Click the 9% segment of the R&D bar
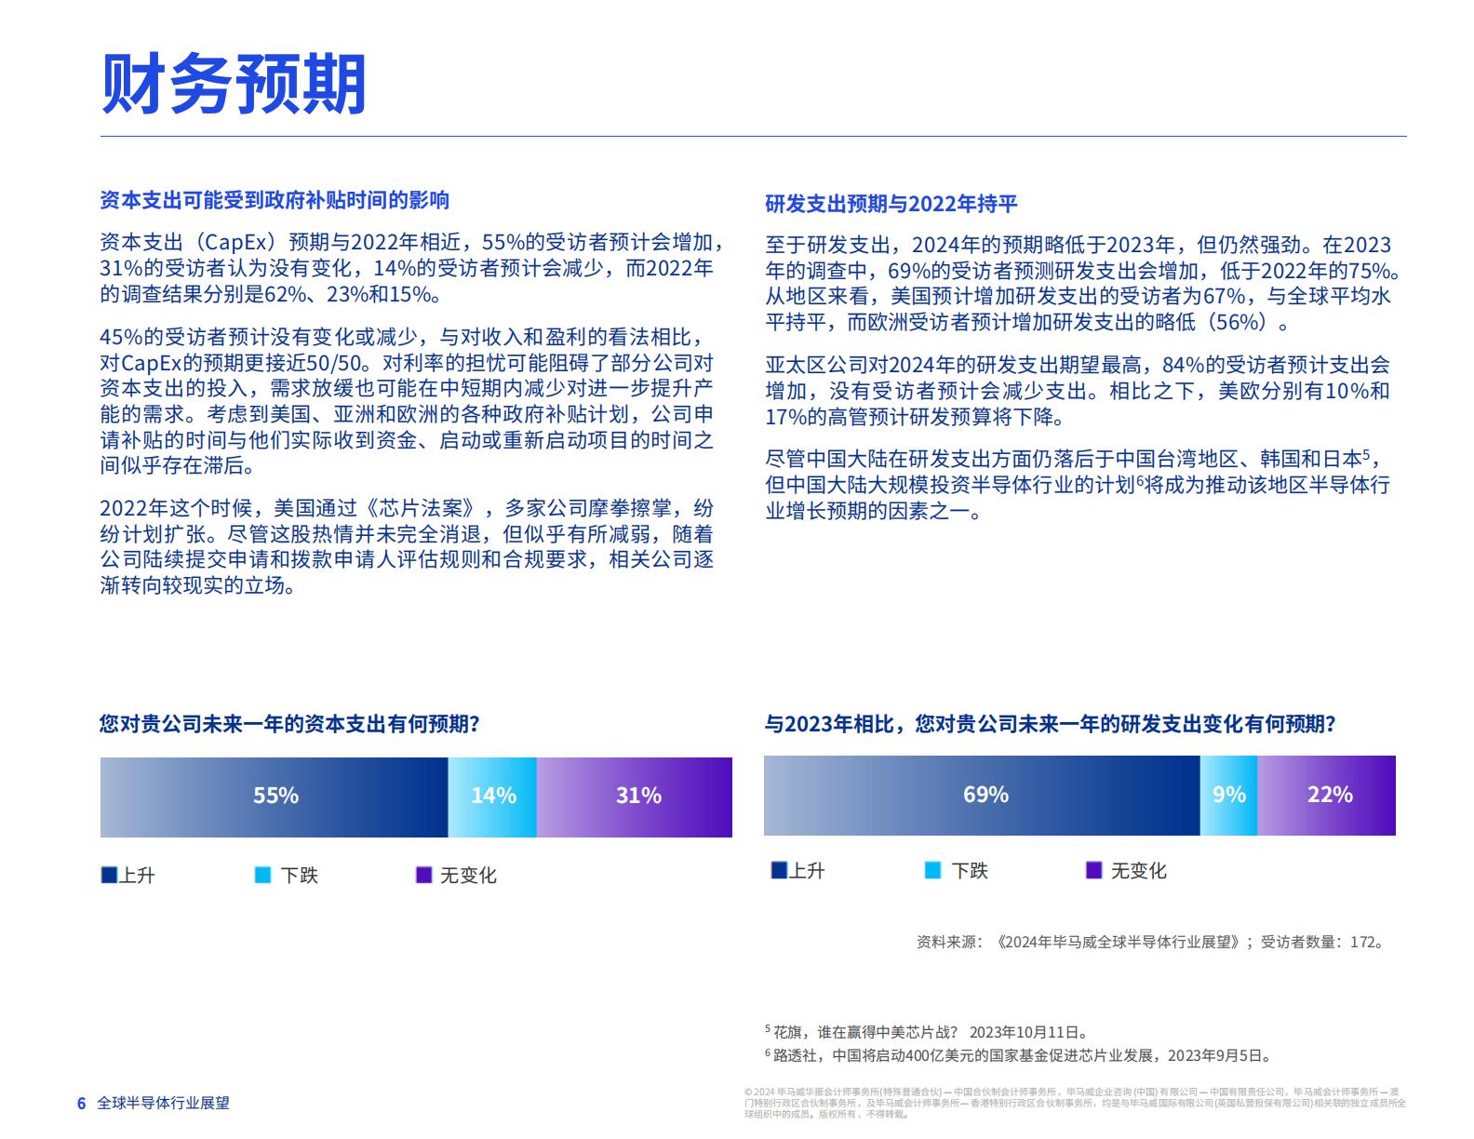 coord(1228,796)
